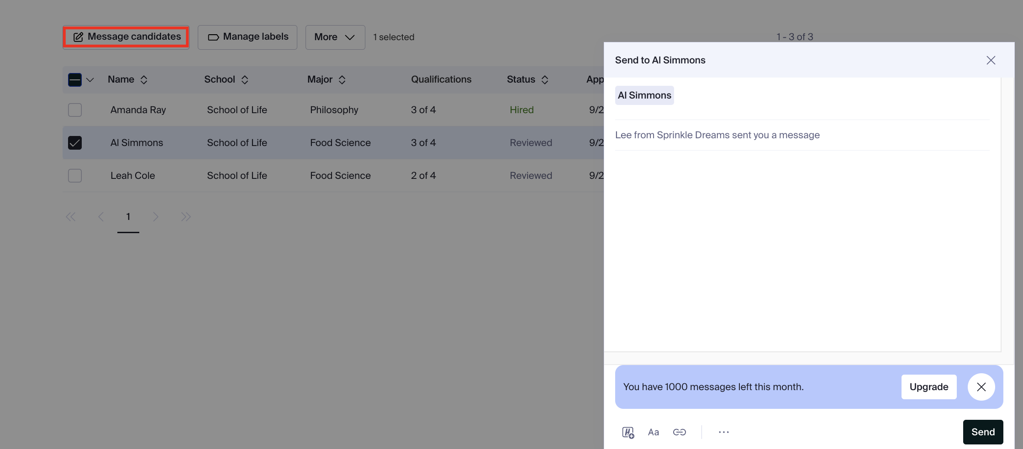The width and height of the screenshot is (1023, 449).
Task: Dismiss the messages-left notification banner
Action: 981,386
